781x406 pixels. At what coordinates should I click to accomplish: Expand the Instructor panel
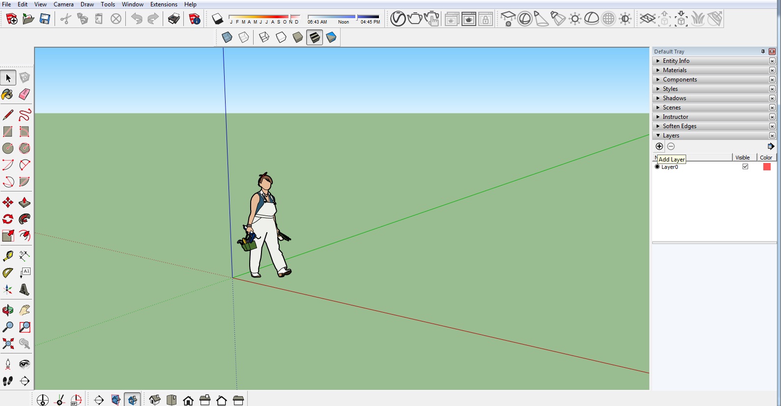click(x=714, y=117)
